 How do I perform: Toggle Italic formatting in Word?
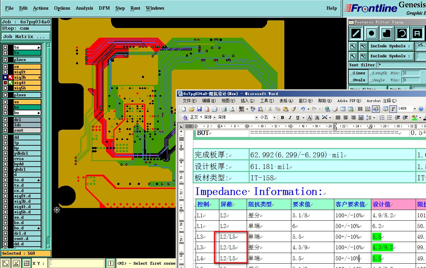[290, 118]
